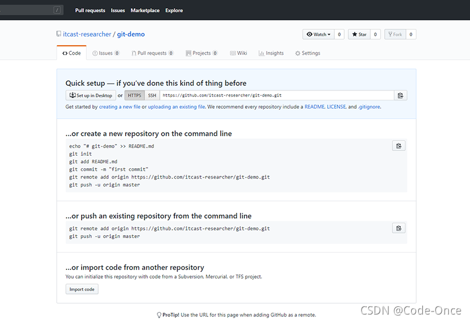
Task: Click the search field in the header
Action: [x=32, y=10]
